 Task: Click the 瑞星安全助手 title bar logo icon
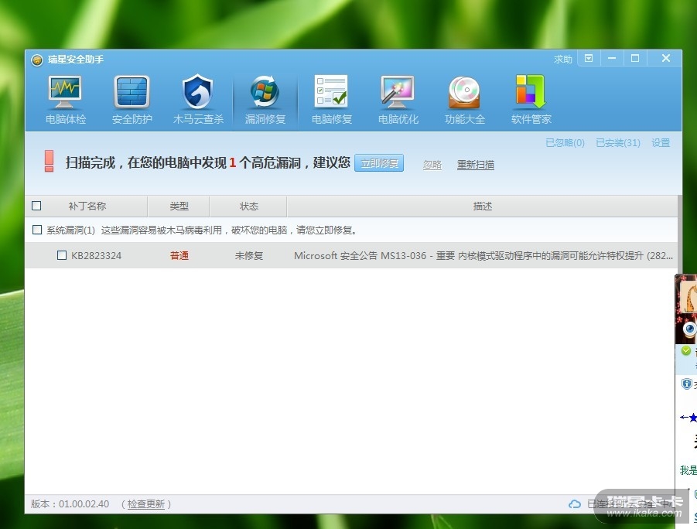[37, 60]
